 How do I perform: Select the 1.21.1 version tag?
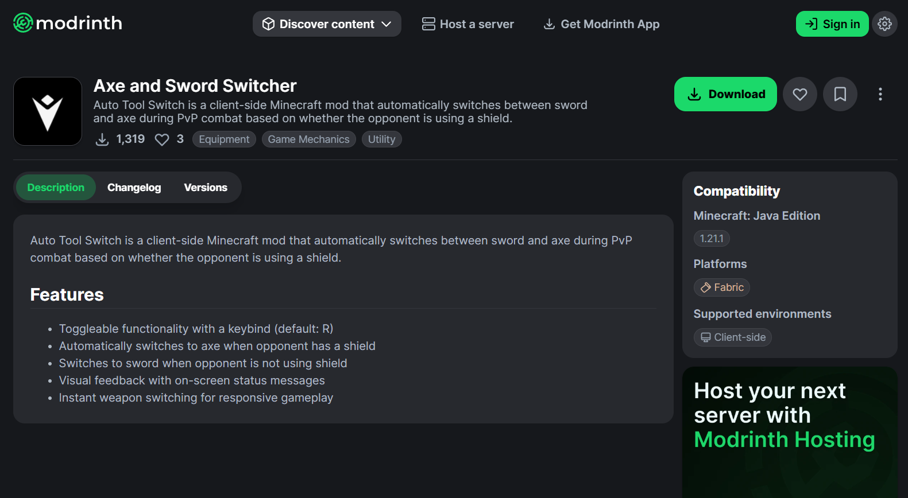(712, 238)
